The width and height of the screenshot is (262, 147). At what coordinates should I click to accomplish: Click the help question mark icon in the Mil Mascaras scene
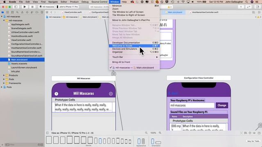tap(56, 94)
